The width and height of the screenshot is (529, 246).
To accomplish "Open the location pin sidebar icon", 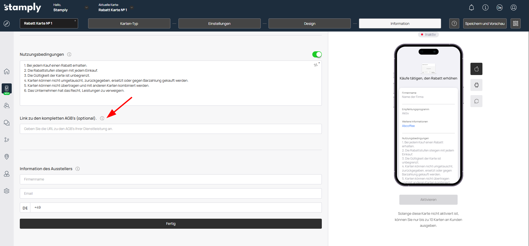I will point(7,157).
